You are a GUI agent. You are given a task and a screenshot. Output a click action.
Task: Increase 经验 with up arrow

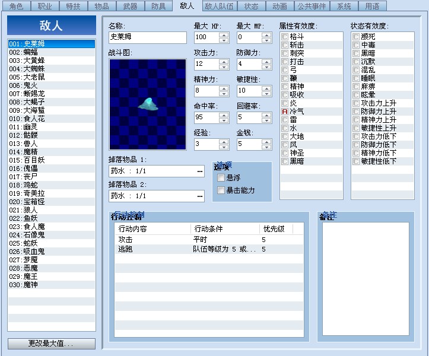click(224, 142)
